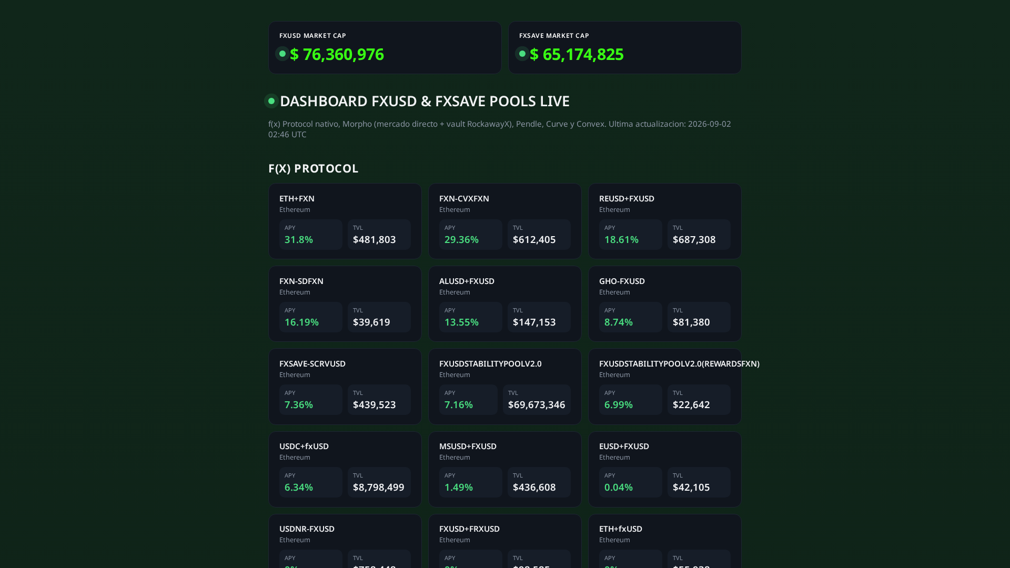Click the live indicator dot next to the Dashboard heading
Viewport: 1010px width, 568px height.
click(271, 101)
